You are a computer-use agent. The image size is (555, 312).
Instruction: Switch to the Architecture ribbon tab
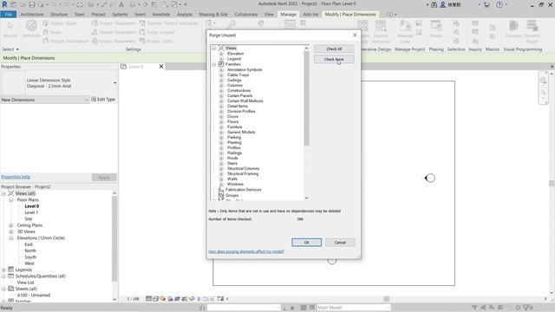(x=32, y=15)
